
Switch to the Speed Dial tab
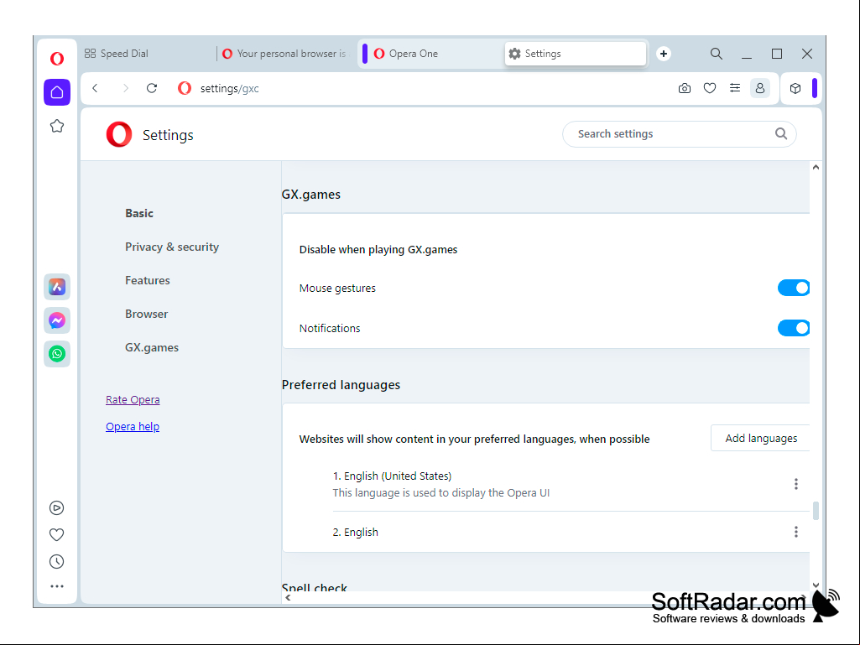(x=146, y=54)
